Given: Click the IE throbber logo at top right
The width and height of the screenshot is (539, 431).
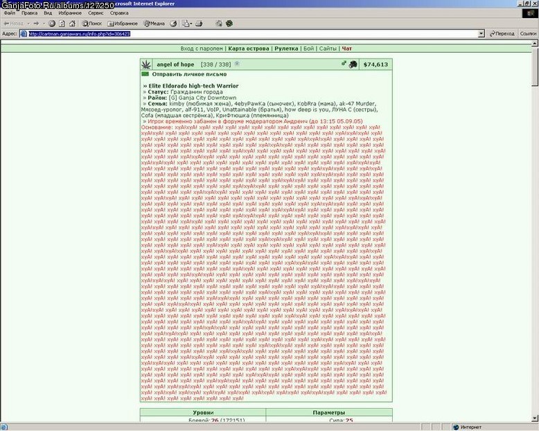Looking at the screenshot, I should [530, 13].
